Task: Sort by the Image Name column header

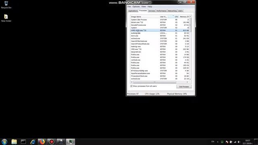Action: click(x=145, y=17)
